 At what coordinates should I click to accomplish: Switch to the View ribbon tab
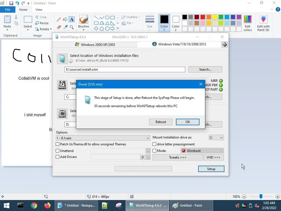pyautogui.click(x=39, y=10)
